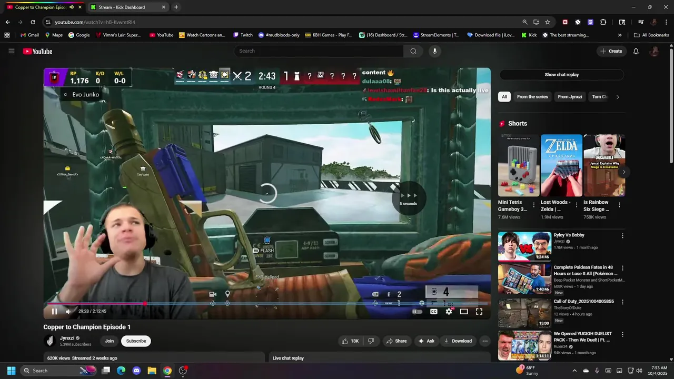Open Lost Woods Zelda short thumbnail

(x=561, y=165)
